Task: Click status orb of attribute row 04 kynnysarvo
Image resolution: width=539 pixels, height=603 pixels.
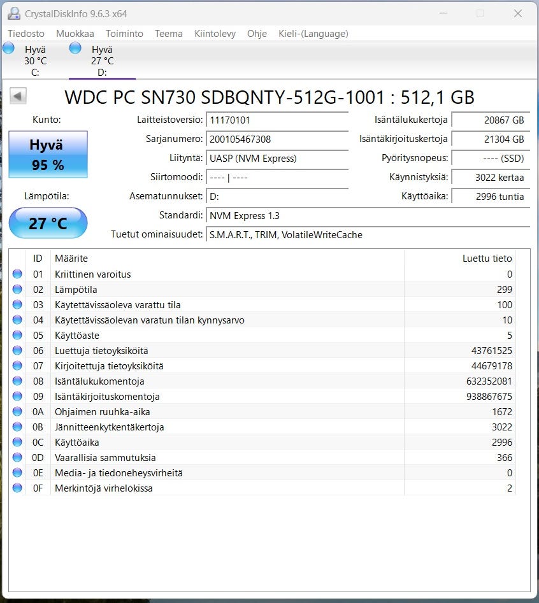Action: coord(17,320)
